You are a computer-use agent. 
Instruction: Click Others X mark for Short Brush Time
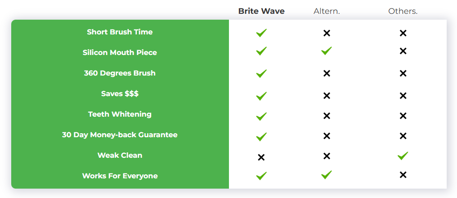(403, 33)
